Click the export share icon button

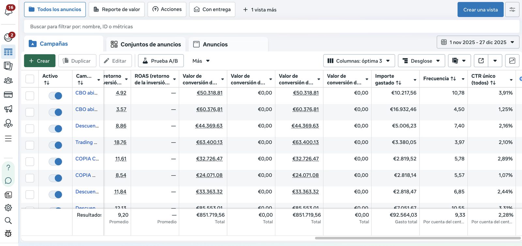click(x=481, y=61)
